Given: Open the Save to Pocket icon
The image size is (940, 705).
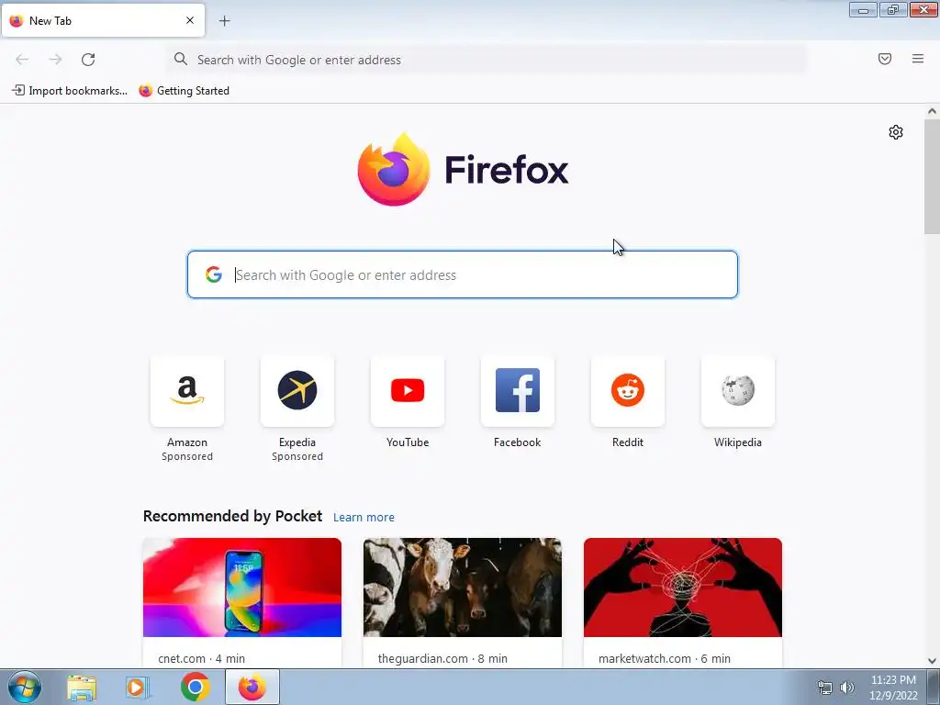Looking at the screenshot, I should pos(884,59).
